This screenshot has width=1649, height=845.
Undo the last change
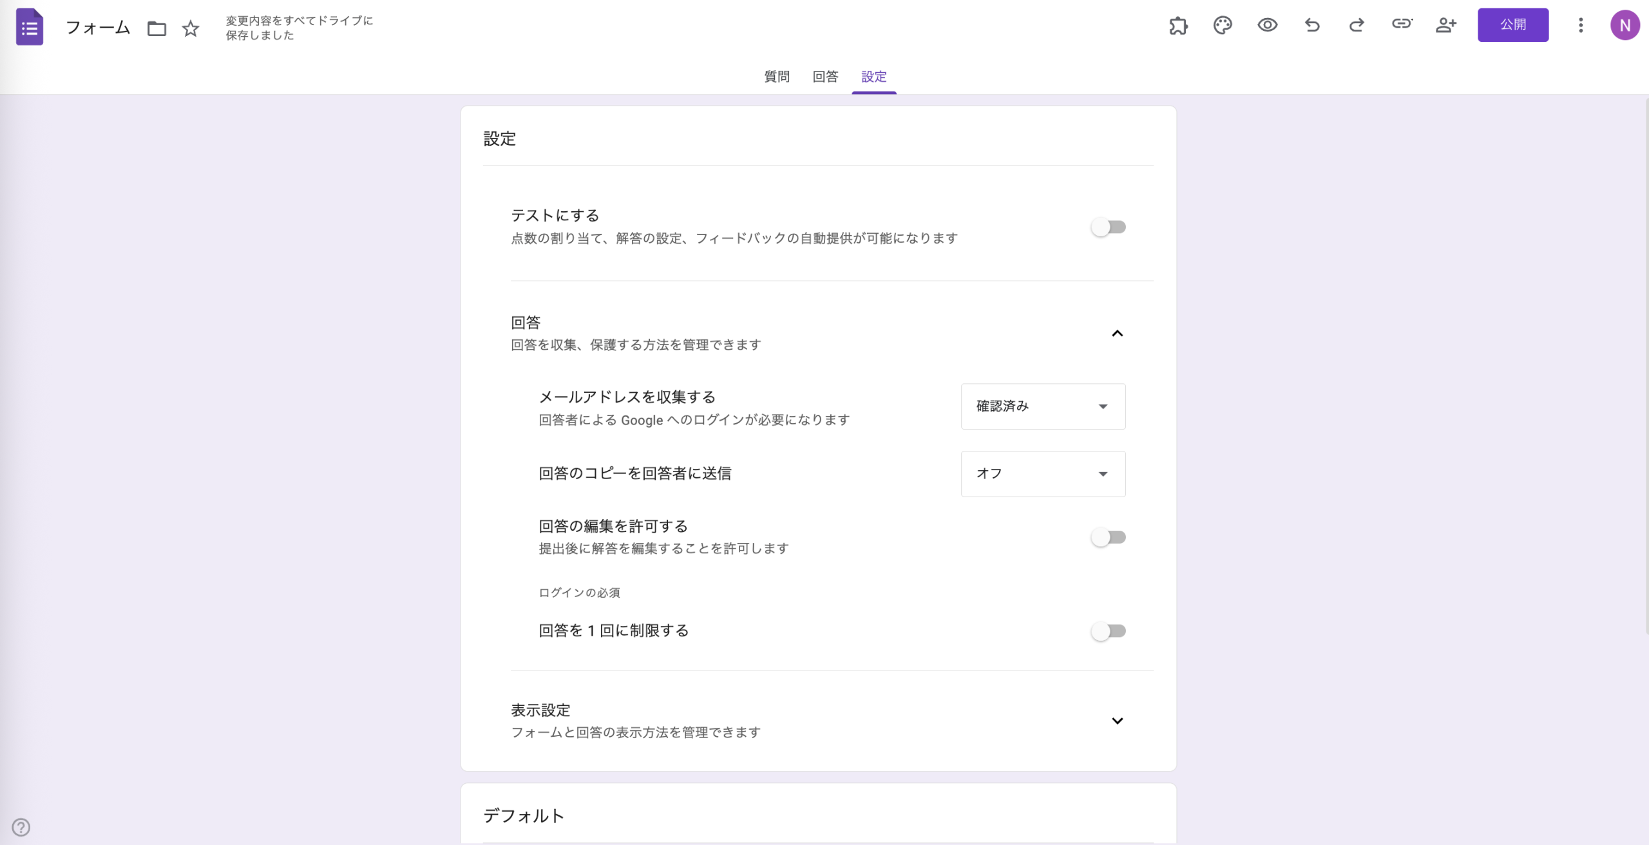[1311, 25]
